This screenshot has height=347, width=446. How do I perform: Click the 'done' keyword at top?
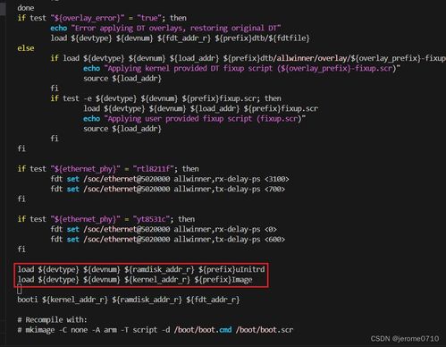click(x=26, y=8)
